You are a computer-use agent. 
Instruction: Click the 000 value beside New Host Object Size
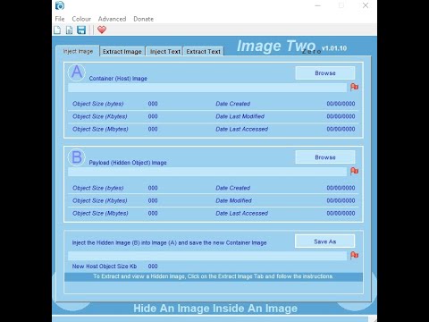[153, 267]
